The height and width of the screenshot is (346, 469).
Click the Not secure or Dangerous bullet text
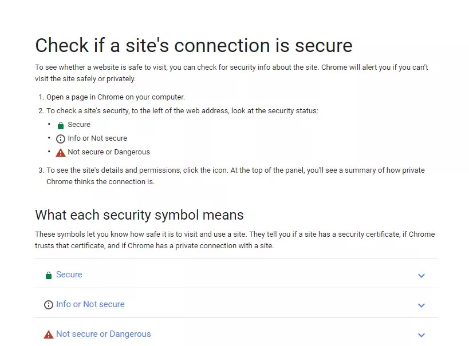pos(109,152)
